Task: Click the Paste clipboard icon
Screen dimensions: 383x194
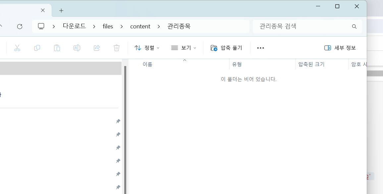Action: 57,48
